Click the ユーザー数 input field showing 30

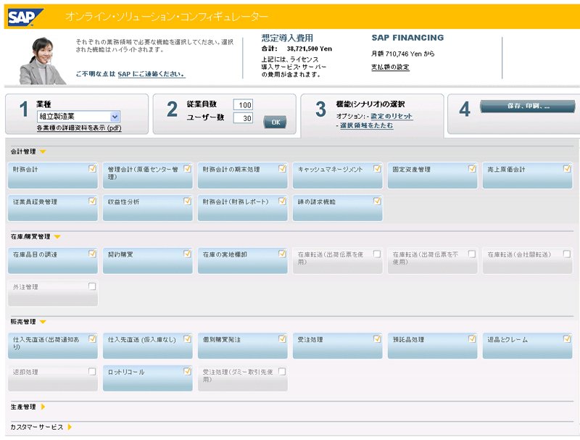(243, 118)
